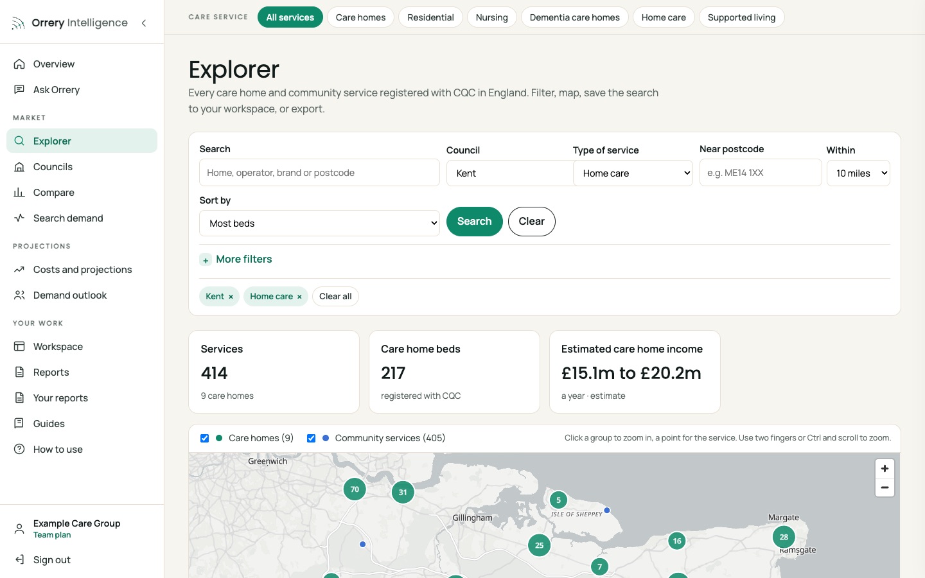Sign out using the exit icon
Image resolution: width=925 pixels, height=578 pixels.
[19, 560]
